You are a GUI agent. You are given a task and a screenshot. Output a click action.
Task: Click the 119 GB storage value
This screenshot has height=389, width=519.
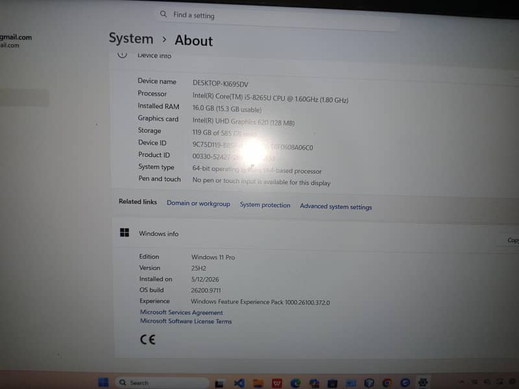click(225, 133)
